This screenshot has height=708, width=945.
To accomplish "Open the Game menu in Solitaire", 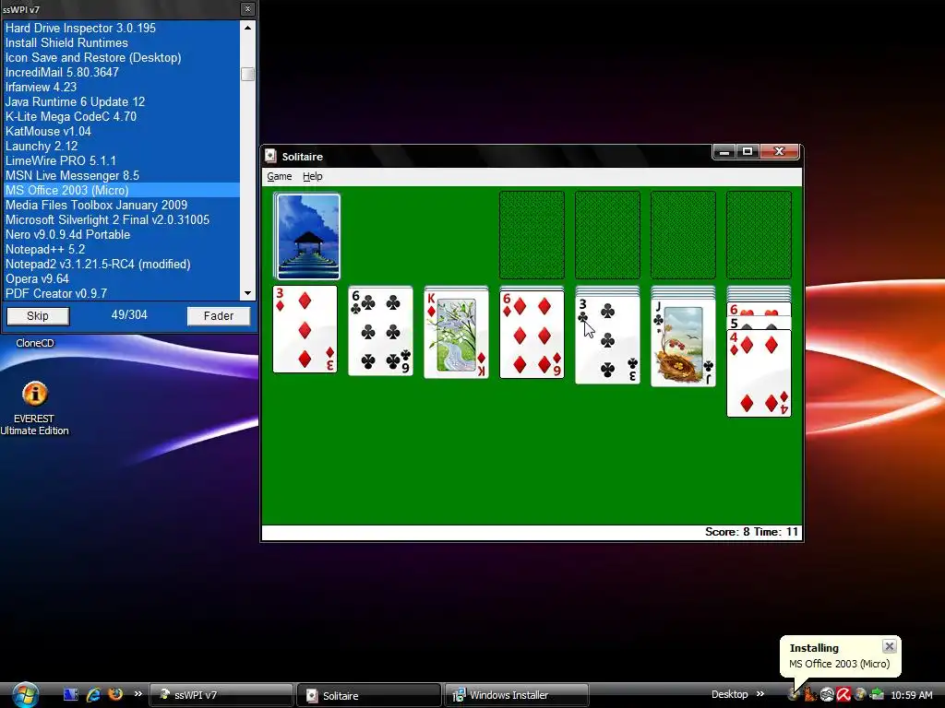I will pos(279,176).
